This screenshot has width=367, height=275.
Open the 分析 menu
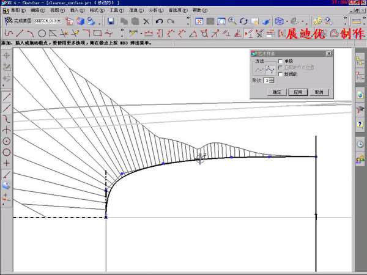coord(153,10)
